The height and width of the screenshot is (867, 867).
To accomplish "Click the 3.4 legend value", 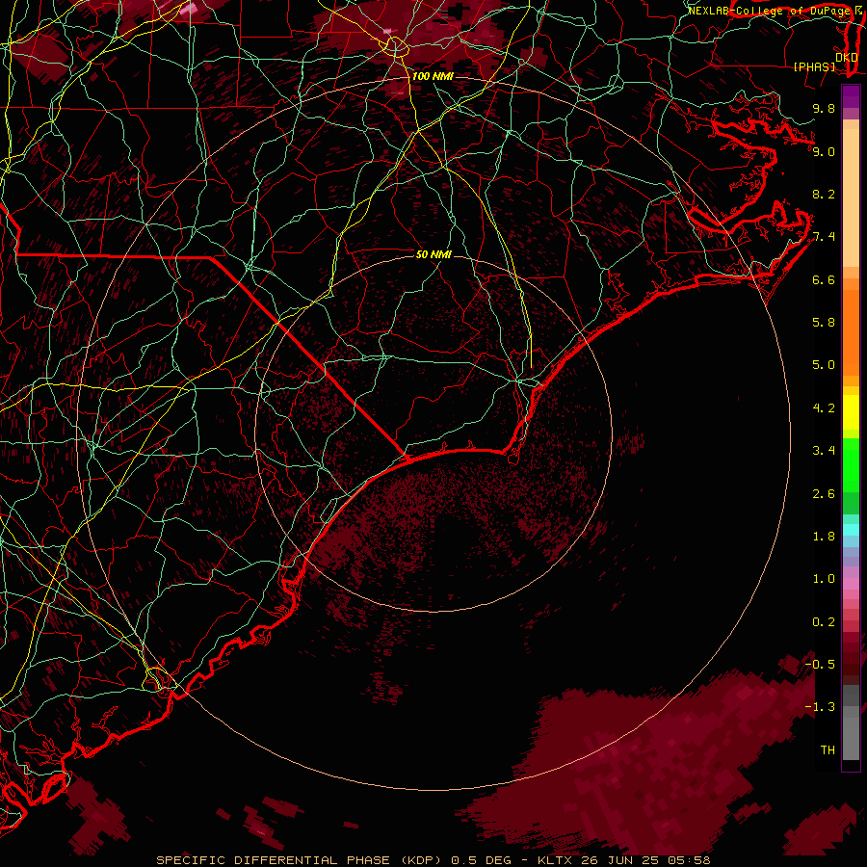I will tap(824, 451).
